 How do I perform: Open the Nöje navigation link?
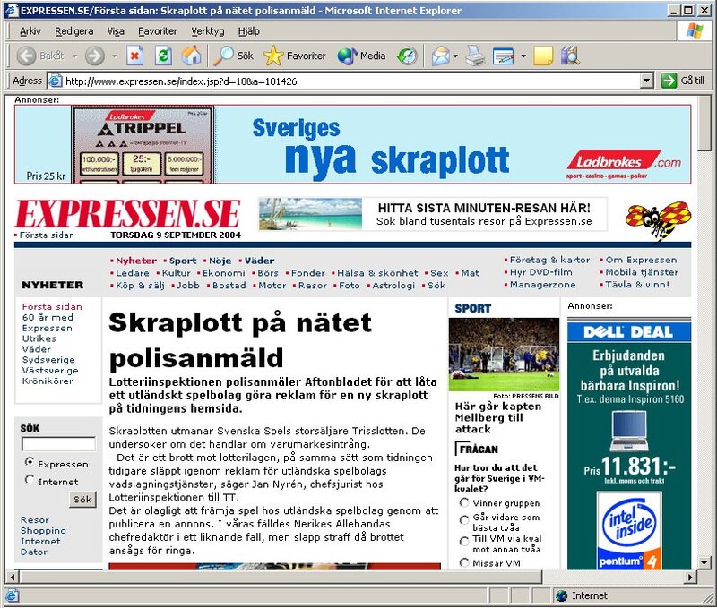coord(220,261)
